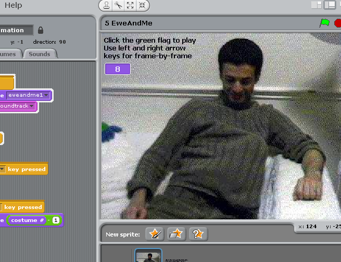Open the first key pressed dropdown
Screen dimensions: 341x262
[3, 169]
